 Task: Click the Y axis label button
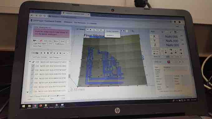tap(155, 41)
